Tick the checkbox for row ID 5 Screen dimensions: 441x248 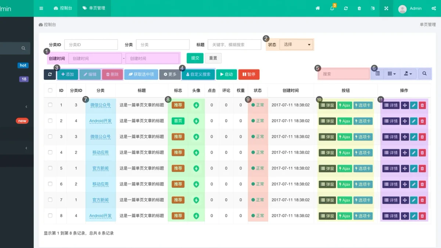[50, 168]
